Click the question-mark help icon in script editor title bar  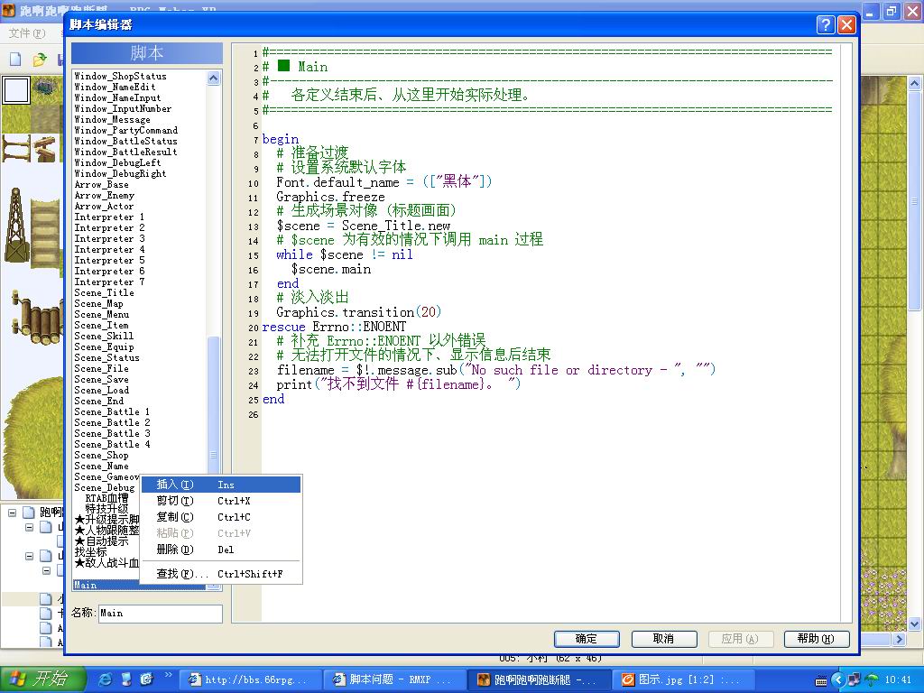click(826, 24)
